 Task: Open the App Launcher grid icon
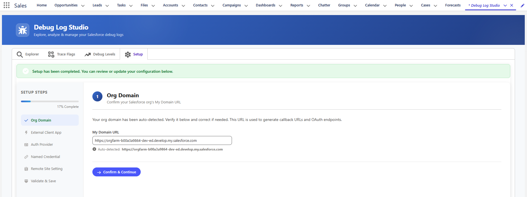6,5
